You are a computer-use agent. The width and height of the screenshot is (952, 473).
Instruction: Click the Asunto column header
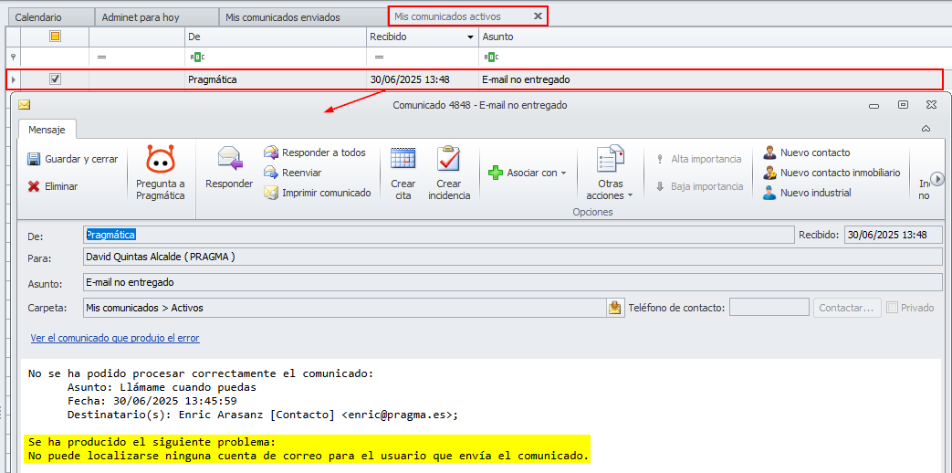click(x=716, y=37)
